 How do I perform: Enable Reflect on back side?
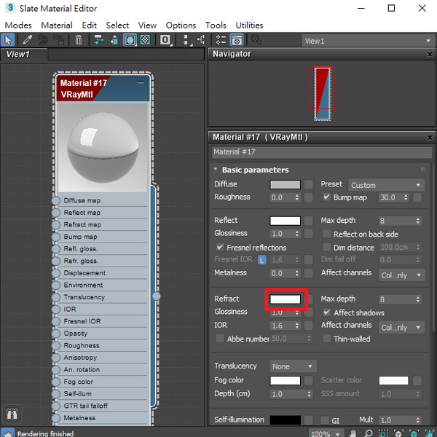(326, 234)
